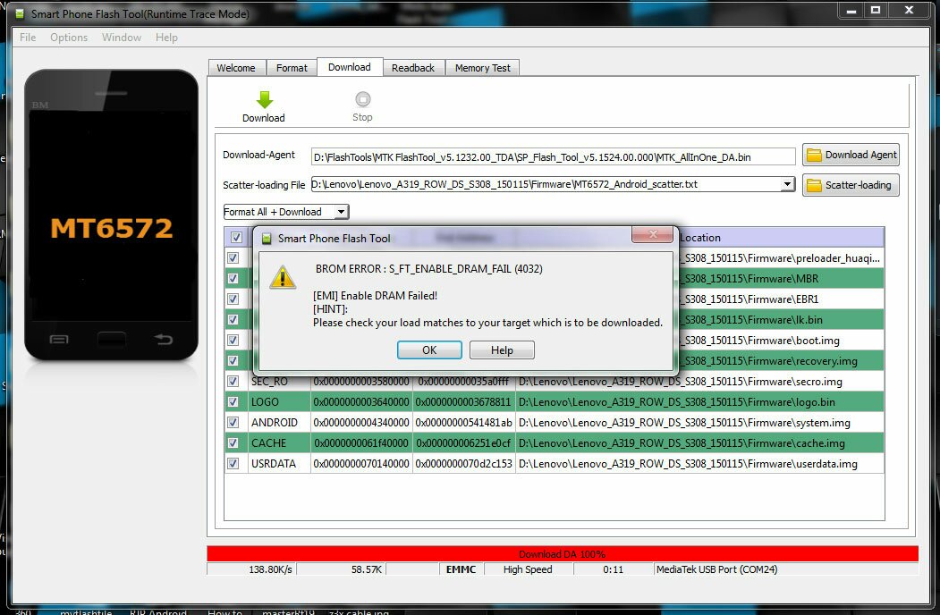Screen dimensions: 940x615
Task: Click the phone home key
Action: pyautogui.click(x=112, y=340)
